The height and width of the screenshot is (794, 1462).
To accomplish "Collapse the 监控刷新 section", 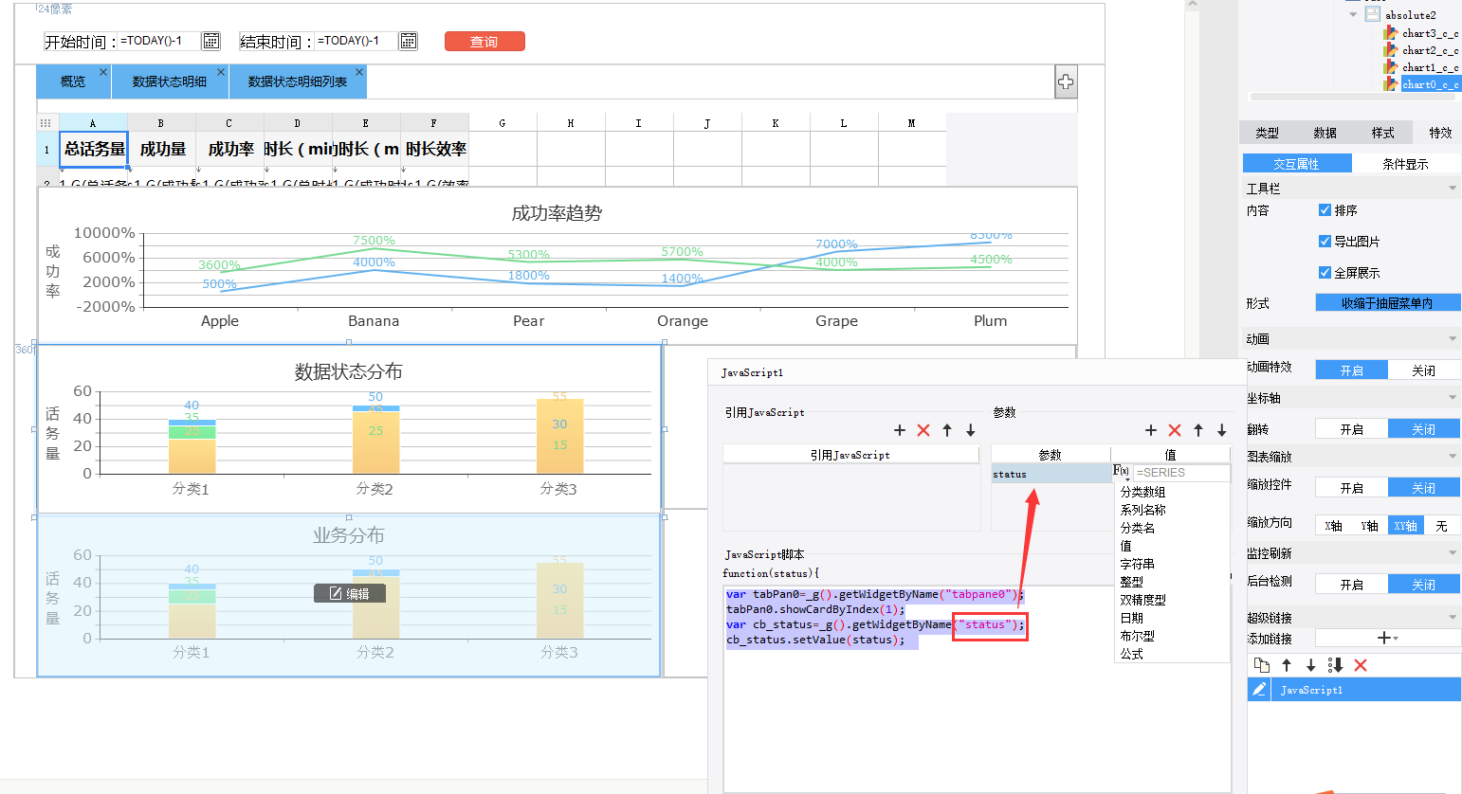I will coord(1453,553).
